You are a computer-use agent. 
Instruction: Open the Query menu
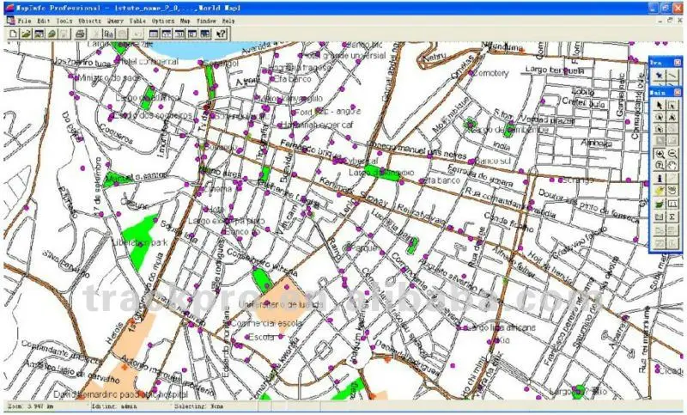pyautogui.click(x=114, y=19)
